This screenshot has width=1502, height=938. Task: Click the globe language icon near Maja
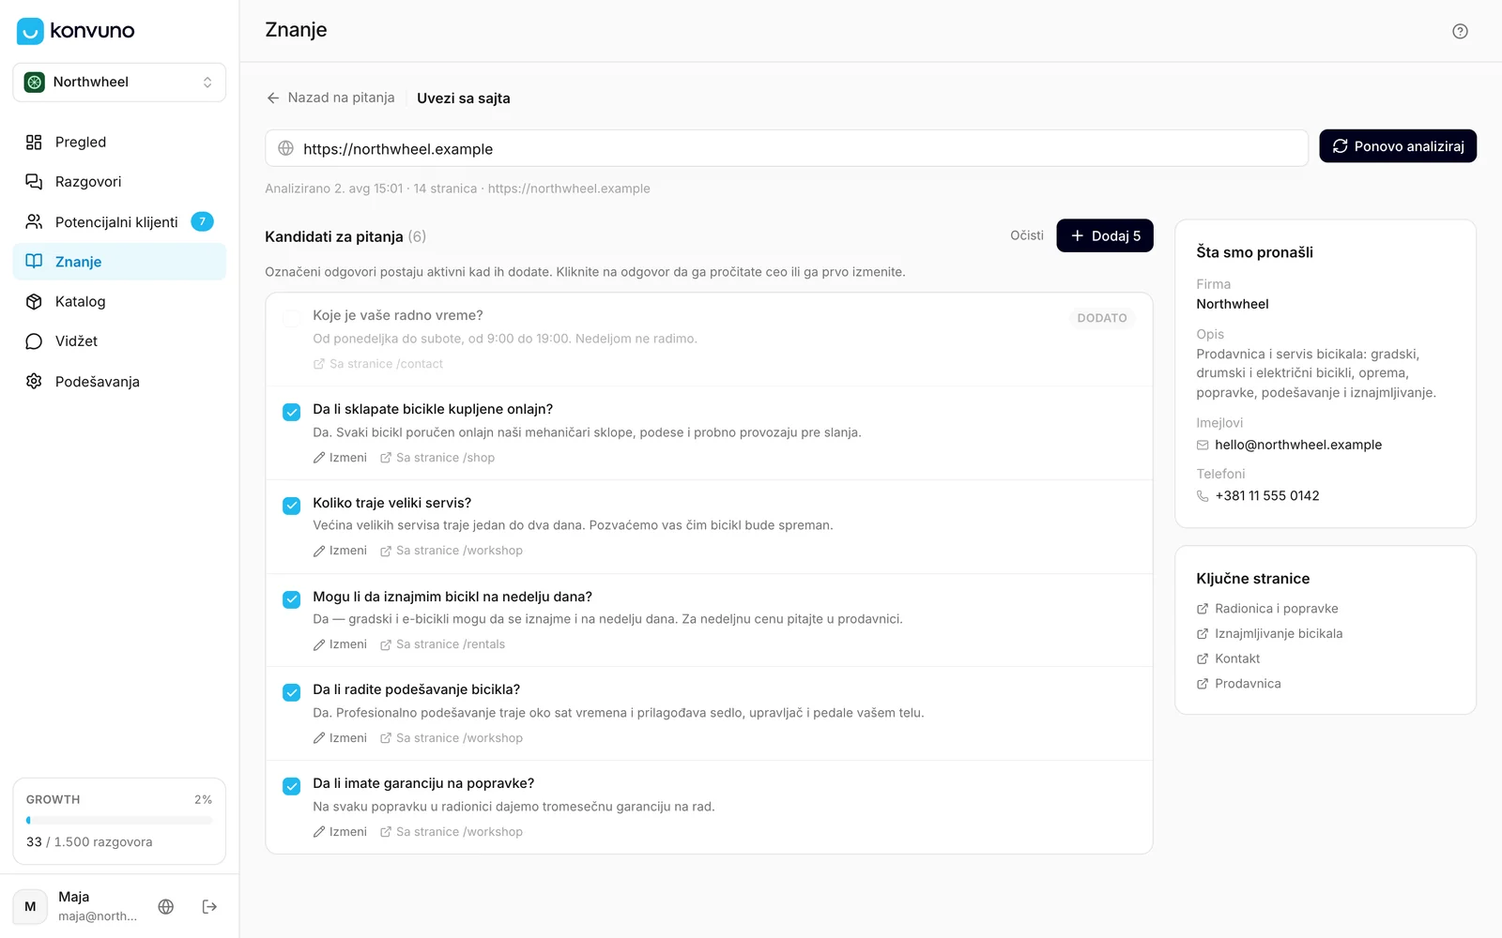(x=166, y=906)
